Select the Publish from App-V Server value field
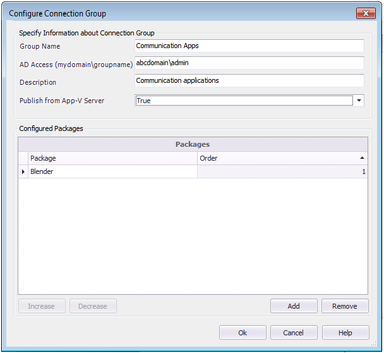This screenshot has width=384, height=353. 243,101
